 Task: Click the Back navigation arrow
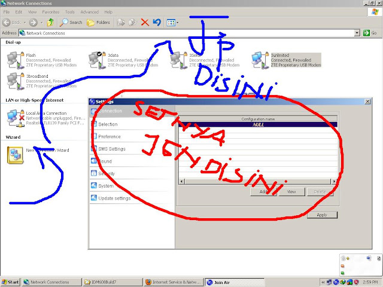point(7,23)
